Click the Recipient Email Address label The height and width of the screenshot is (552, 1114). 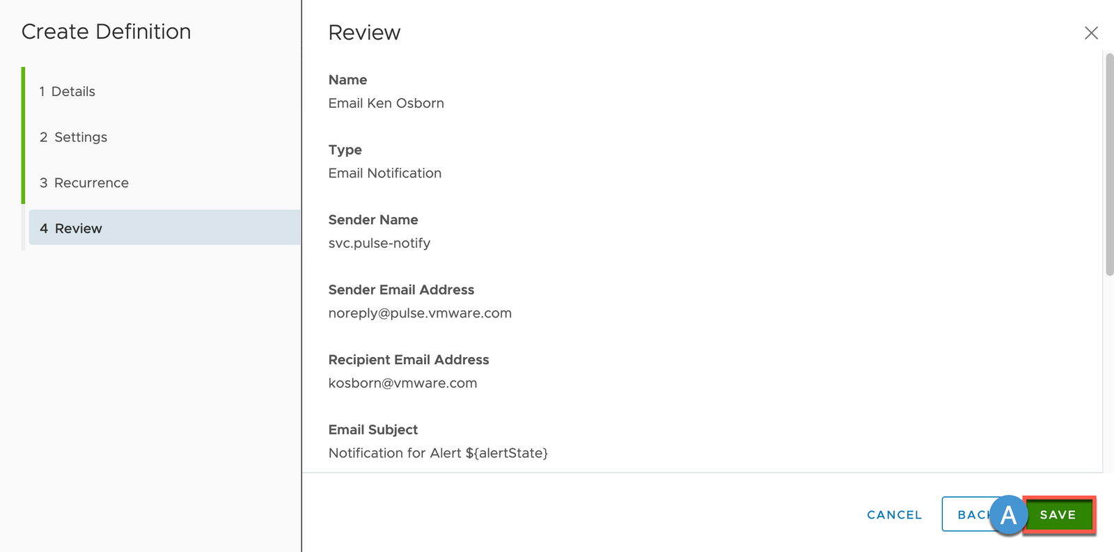tap(409, 360)
